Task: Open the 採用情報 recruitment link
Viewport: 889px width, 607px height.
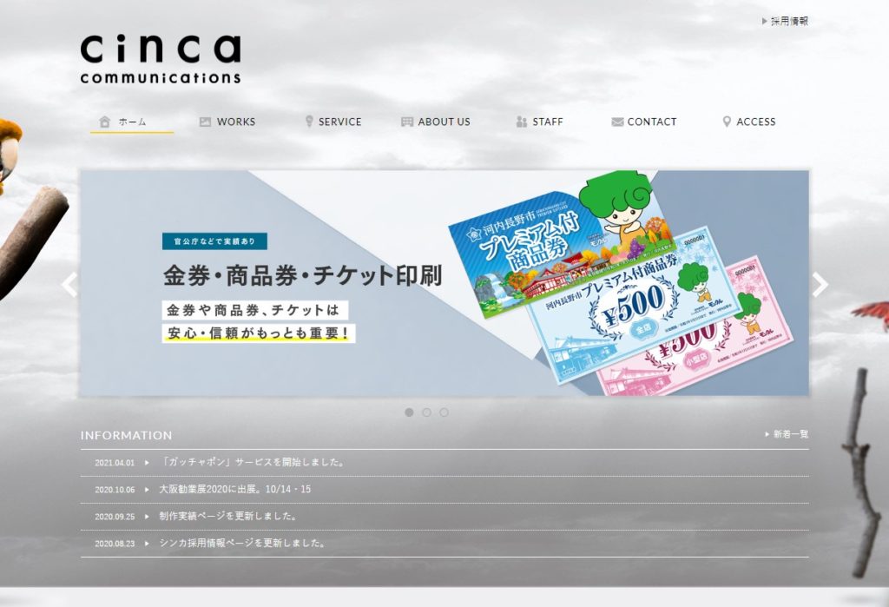Action: 789,21
